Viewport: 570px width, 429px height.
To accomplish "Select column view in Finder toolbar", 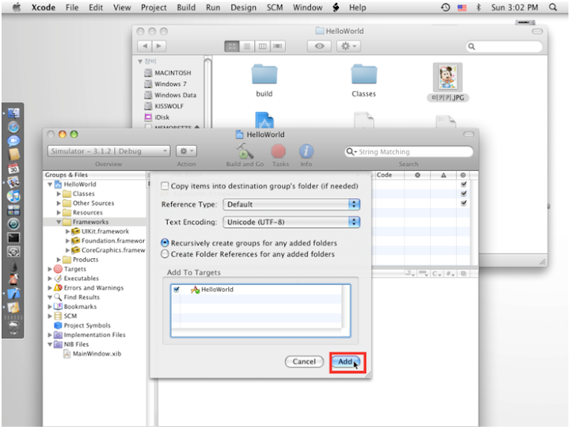I will point(262,46).
